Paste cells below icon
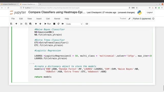Viewport: 164px width, 92px height. (x=30, y=24)
